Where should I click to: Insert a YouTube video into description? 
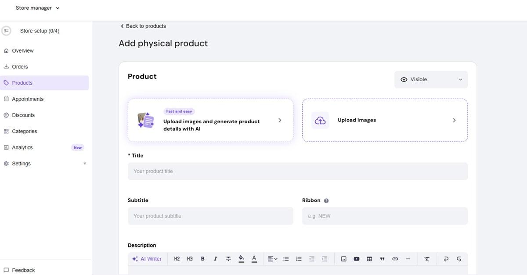coord(357,259)
